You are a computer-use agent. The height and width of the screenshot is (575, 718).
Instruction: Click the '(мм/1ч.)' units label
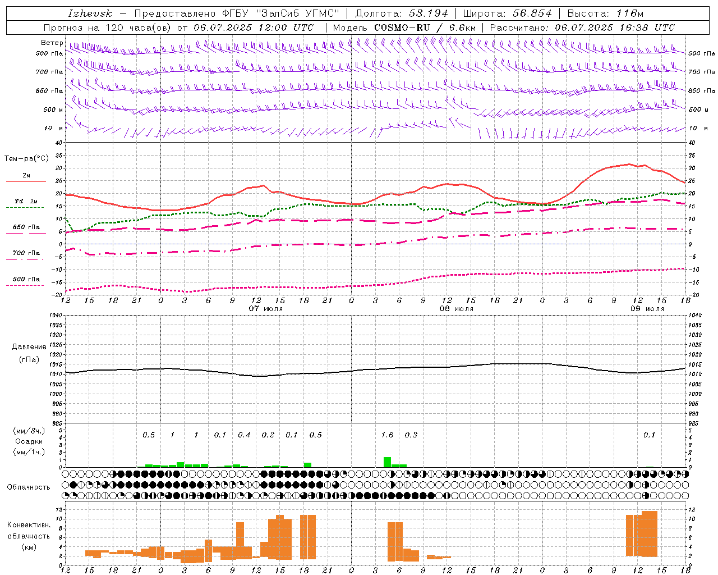pyautogui.click(x=29, y=452)
